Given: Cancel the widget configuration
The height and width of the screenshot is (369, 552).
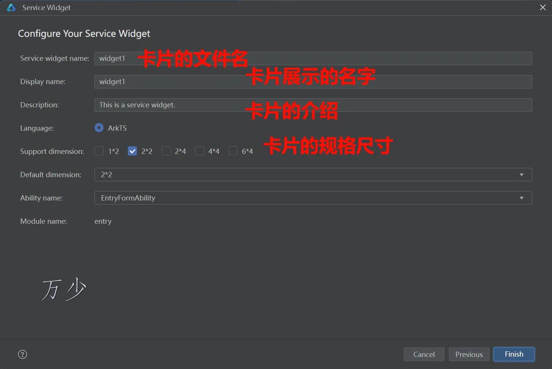Looking at the screenshot, I should coord(424,354).
